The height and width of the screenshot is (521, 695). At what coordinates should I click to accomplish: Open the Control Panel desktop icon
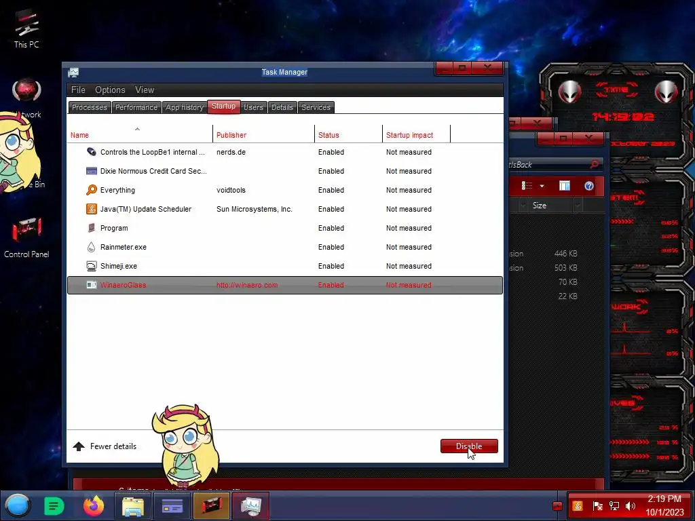(26, 237)
